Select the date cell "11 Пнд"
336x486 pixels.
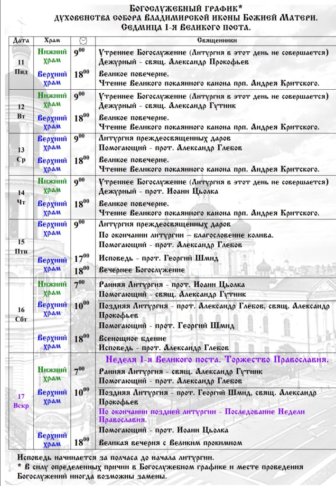click(x=21, y=67)
